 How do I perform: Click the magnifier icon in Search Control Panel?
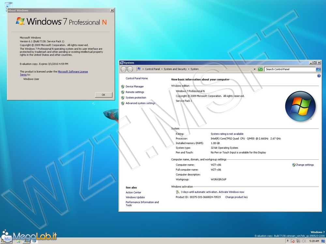tap(318, 69)
